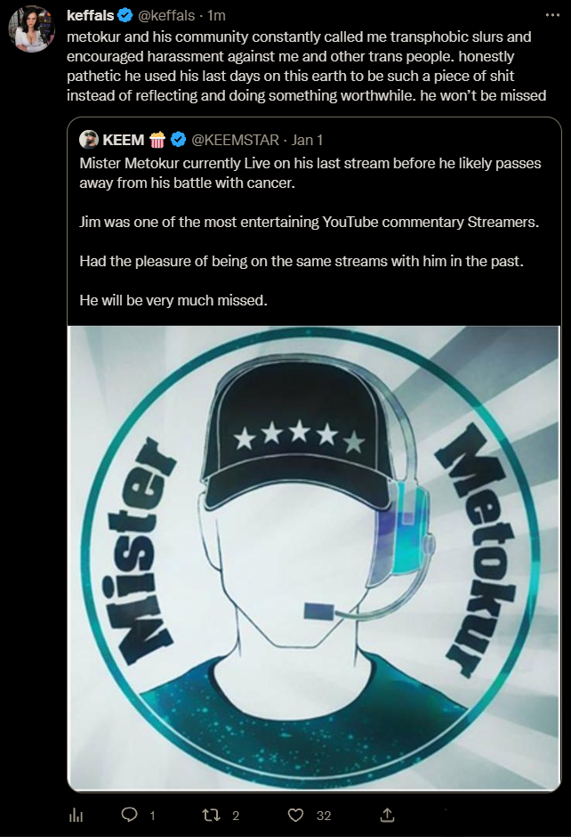Screen dimensions: 571x837
Task: Open the 1m timestamp link
Action: coord(216,15)
